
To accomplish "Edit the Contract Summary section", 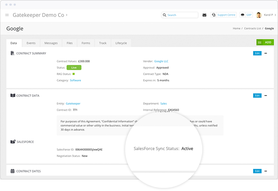I will pyautogui.click(x=257, y=53).
